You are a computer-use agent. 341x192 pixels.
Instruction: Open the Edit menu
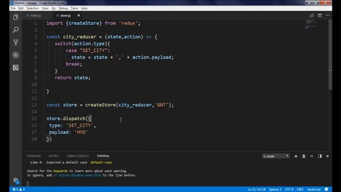coord(21,9)
